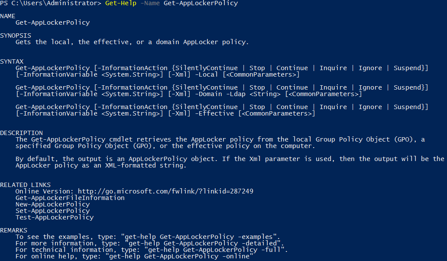Screen dimensions: 447x261
Task: Click the -Effective parameter in syntax
Action: (214, 113)
